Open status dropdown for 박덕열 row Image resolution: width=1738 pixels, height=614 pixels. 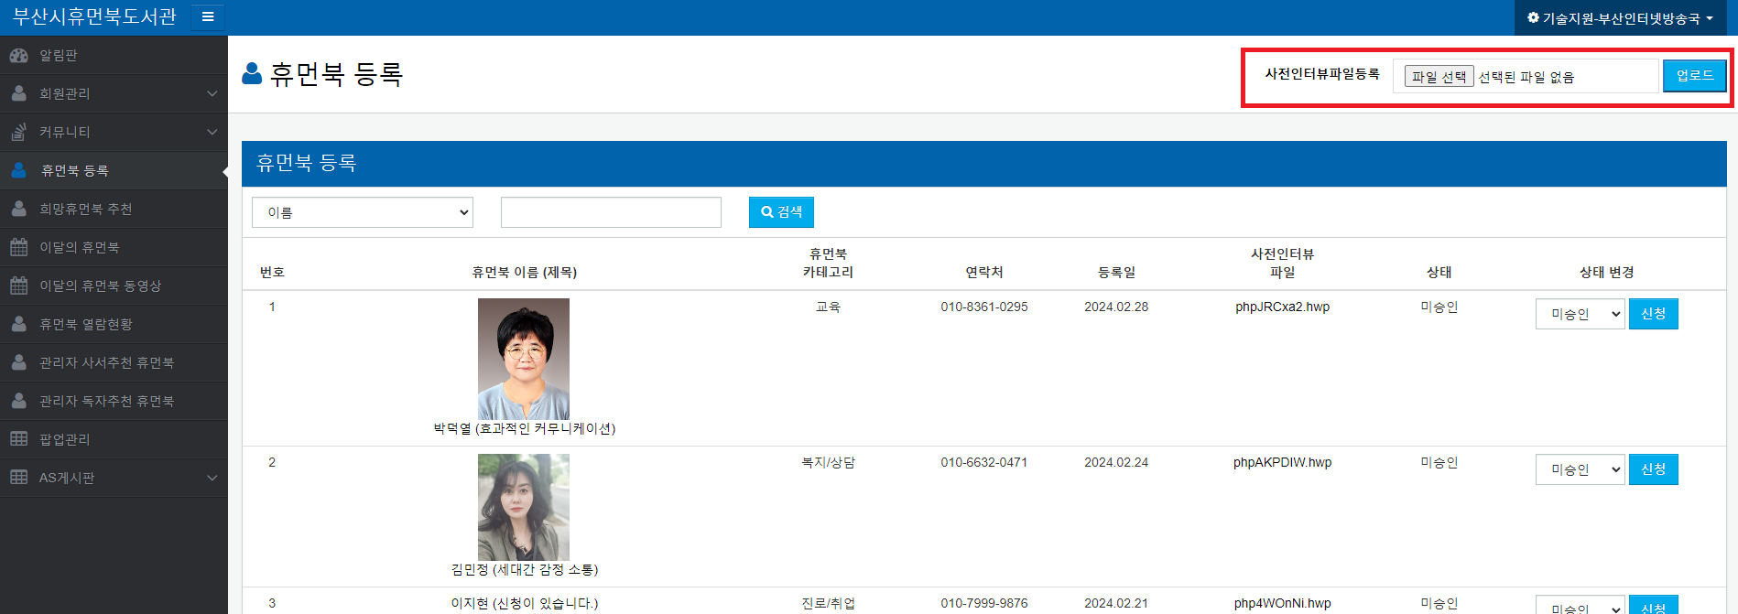pos(1580,314)
